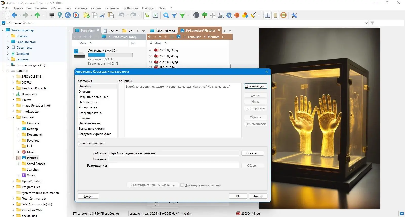Screen dimensions: 405x217
Task: Click the filter funnel beside address bar
Action: (372, 23)
